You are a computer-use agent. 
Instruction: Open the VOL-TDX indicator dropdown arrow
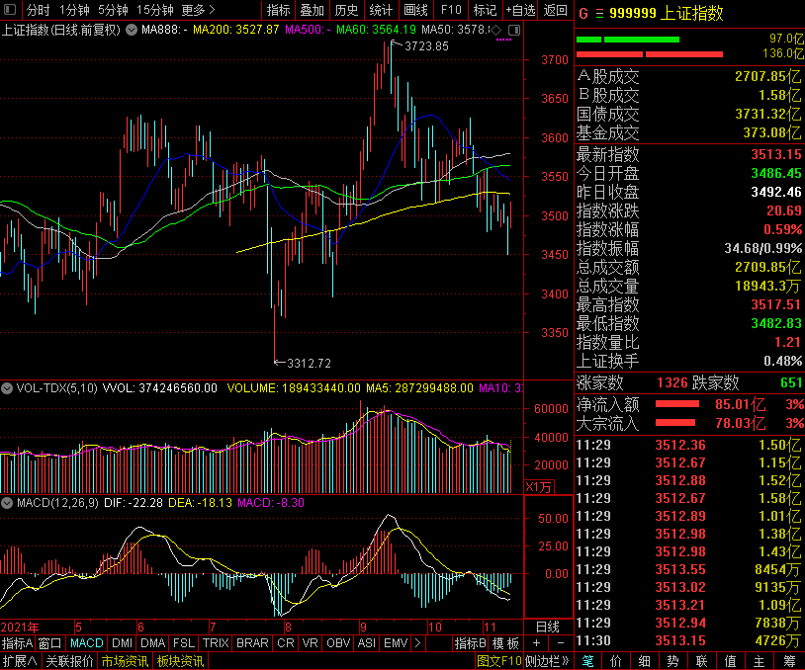click(x=8, y=388)
